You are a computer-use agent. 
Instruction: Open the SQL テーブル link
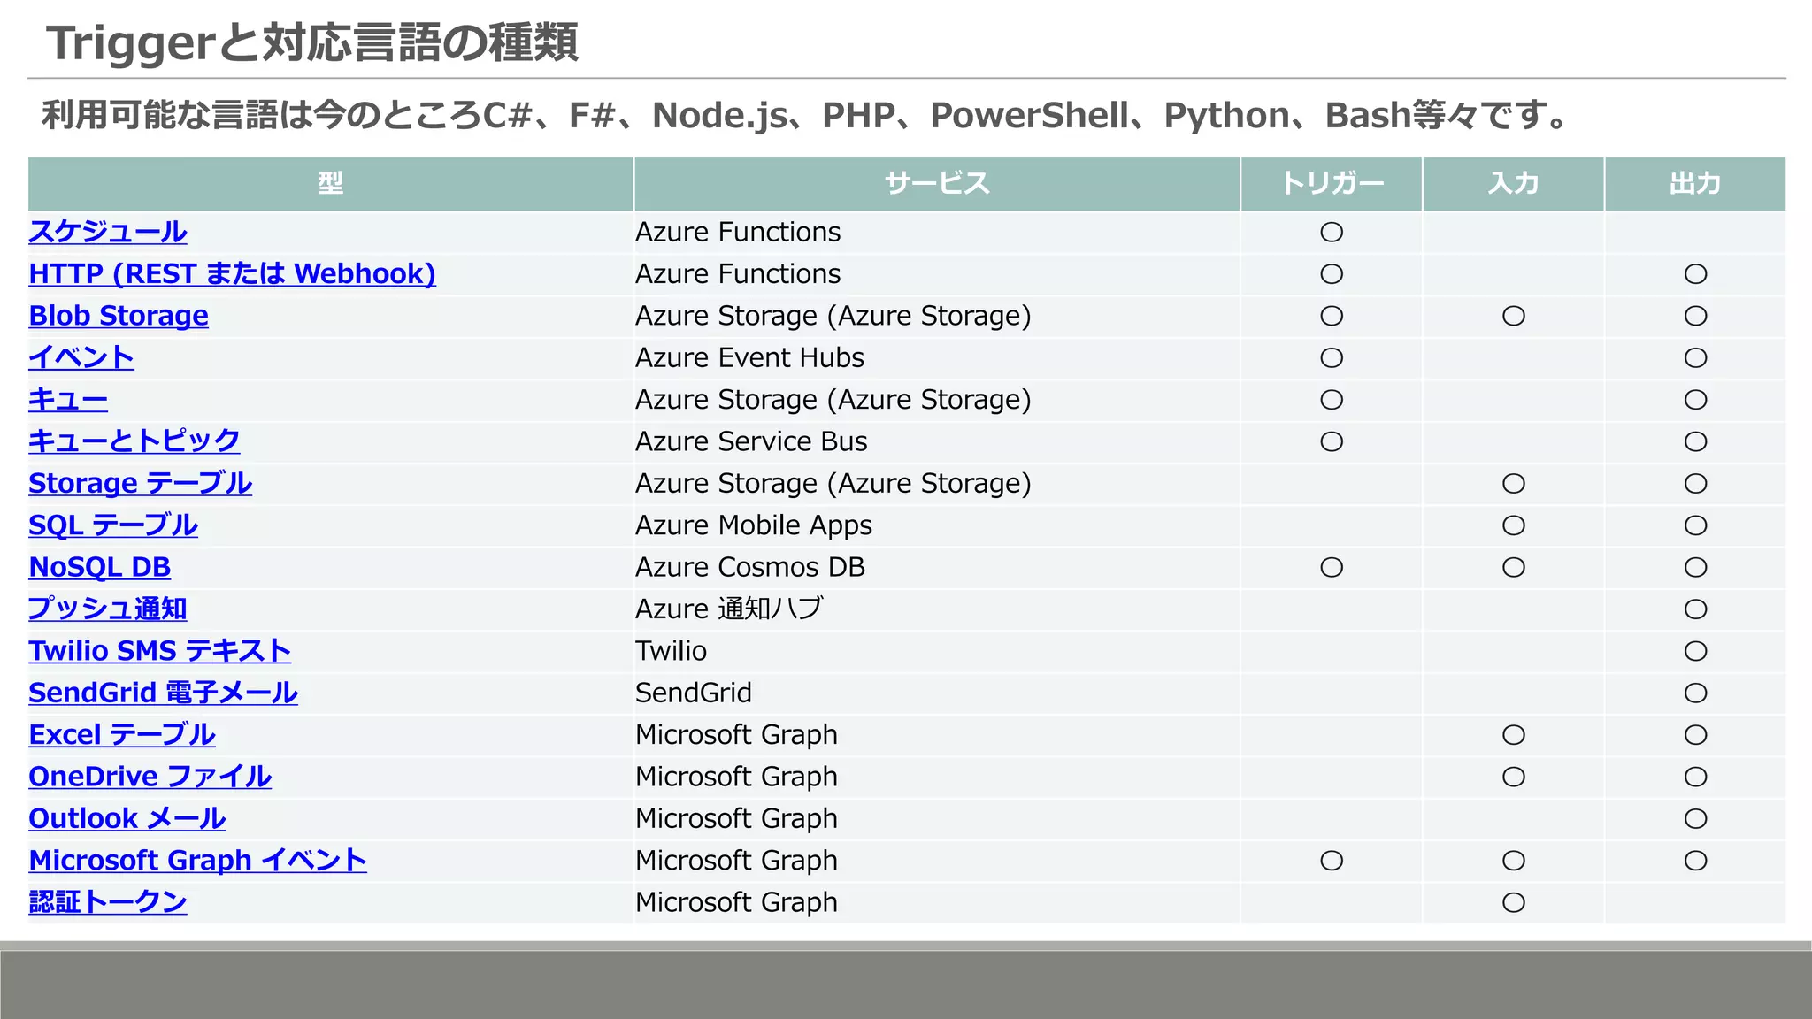[113, 525]
